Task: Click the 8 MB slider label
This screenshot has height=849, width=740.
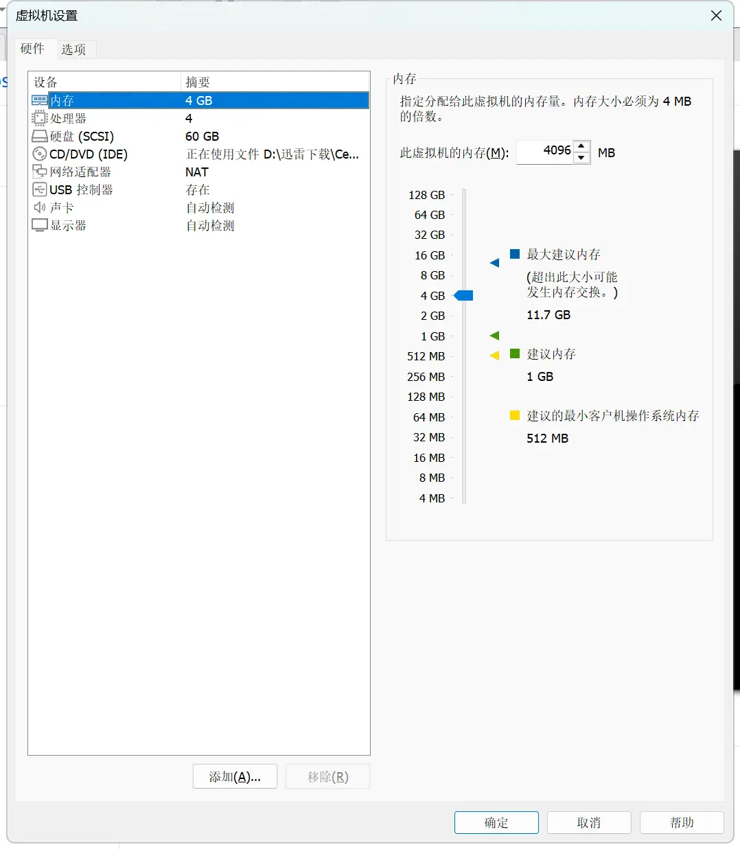Action: (432, 478)
